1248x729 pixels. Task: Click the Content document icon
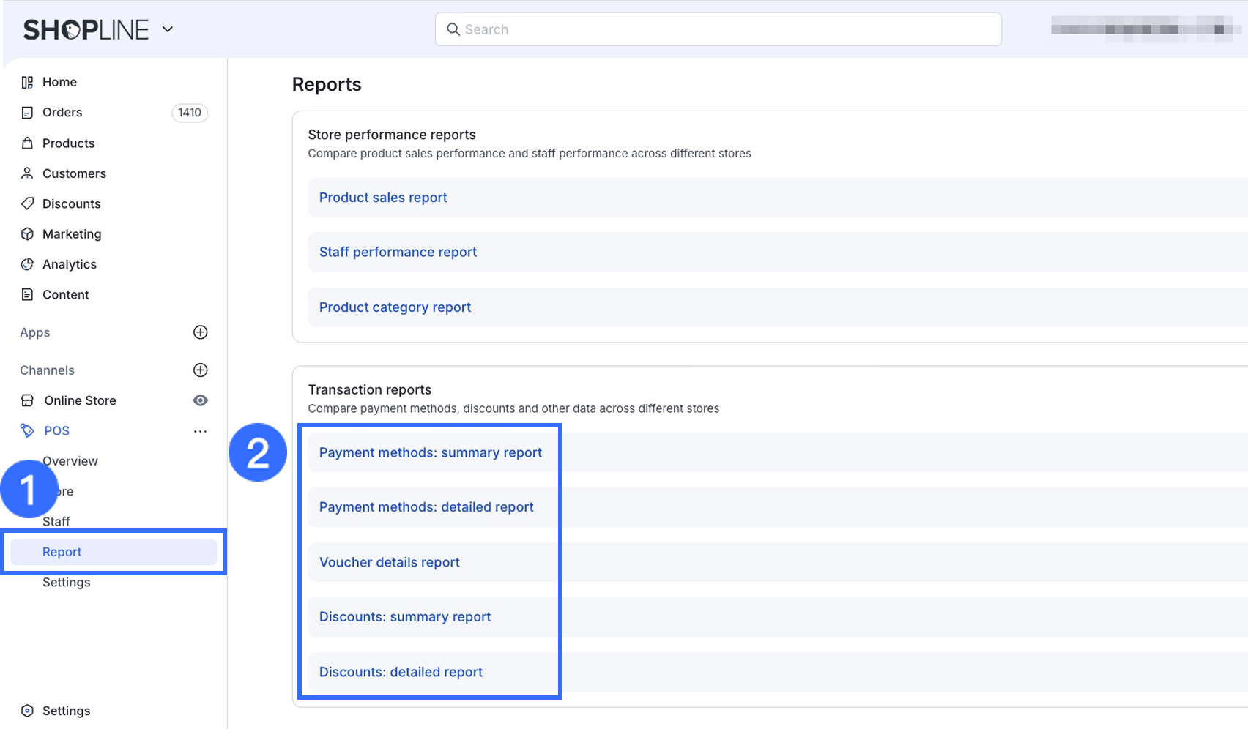click(x=27, y=295)
